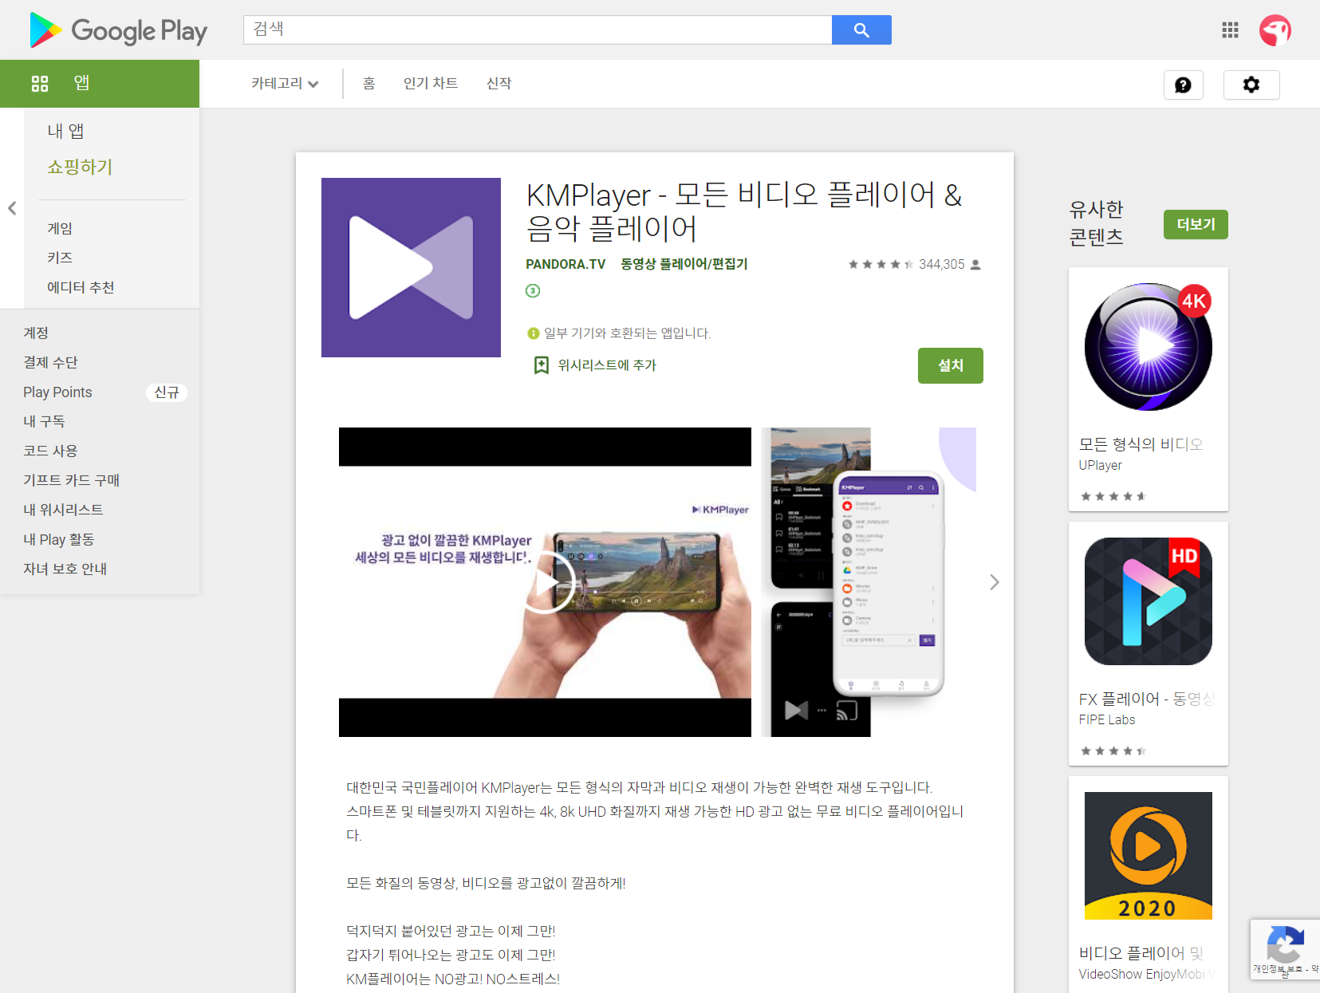Viewport: 1320px width, 993px height.
Task: Click the reCAPTCHA badge
Action: click(1285, 949)
